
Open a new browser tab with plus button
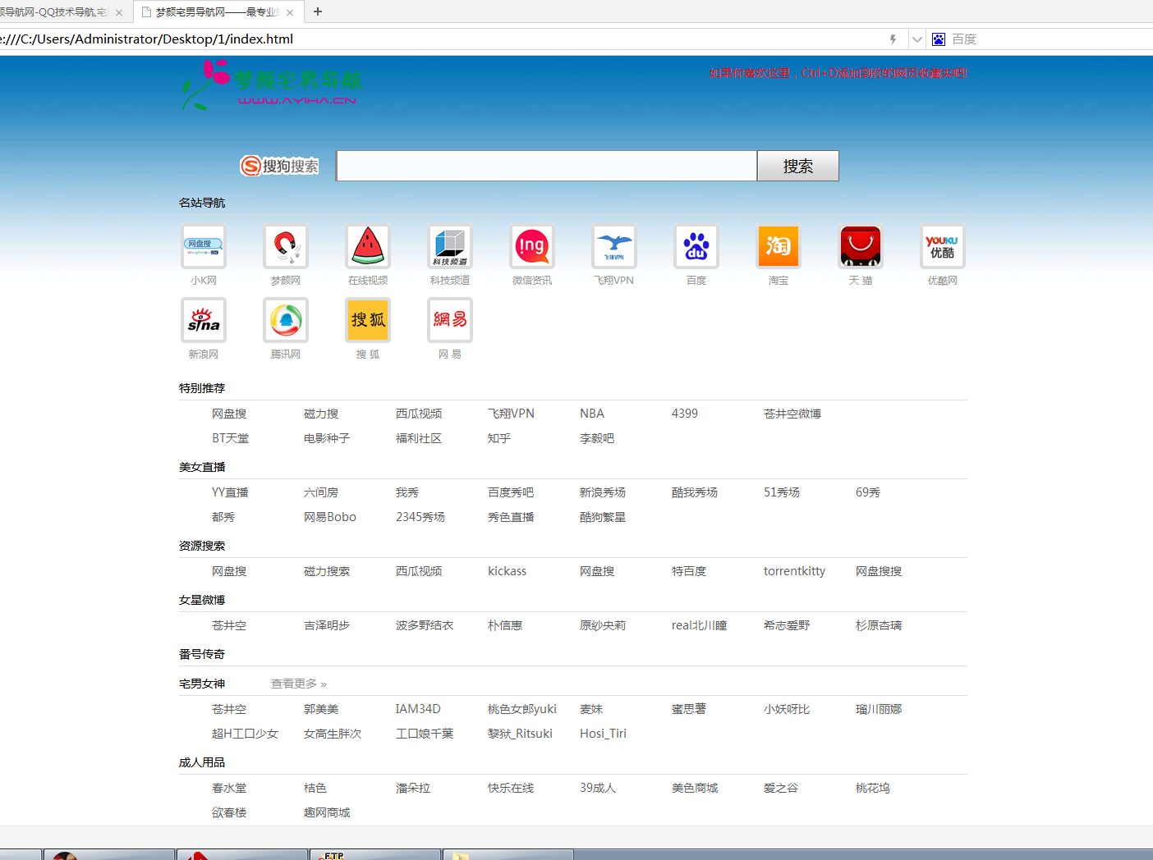click(x=318, y=11)
